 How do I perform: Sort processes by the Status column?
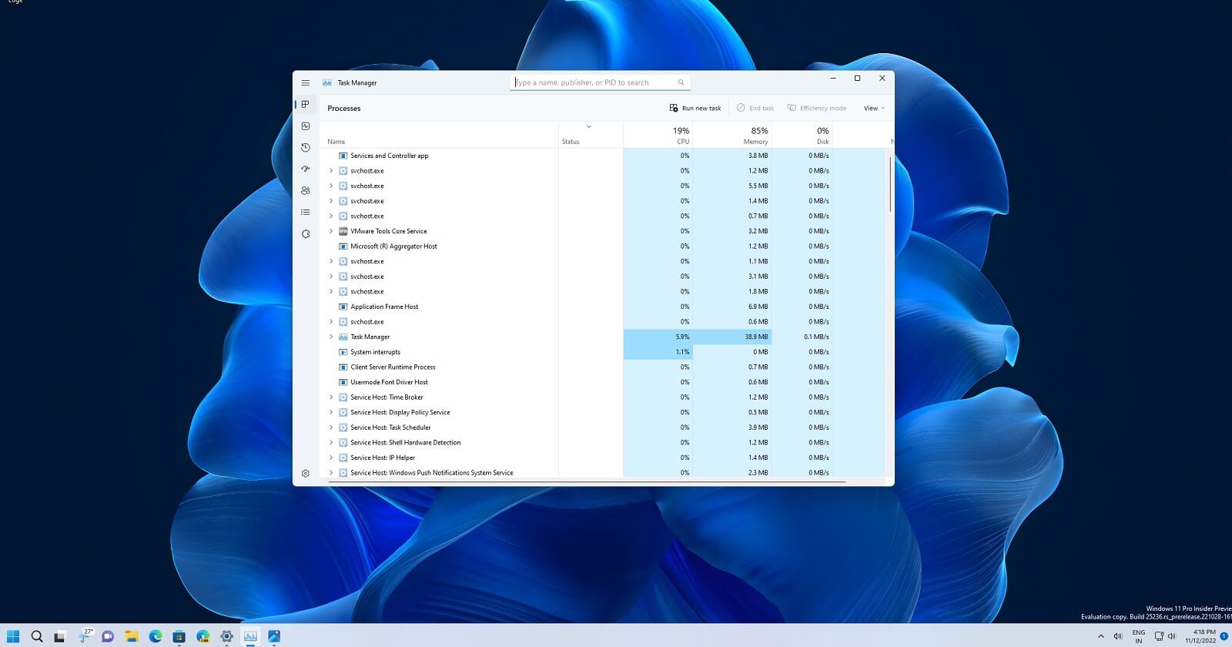571,142
